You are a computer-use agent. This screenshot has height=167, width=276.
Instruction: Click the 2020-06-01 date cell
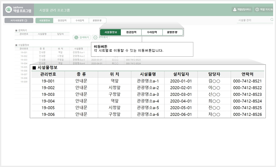tap(181, 114)
